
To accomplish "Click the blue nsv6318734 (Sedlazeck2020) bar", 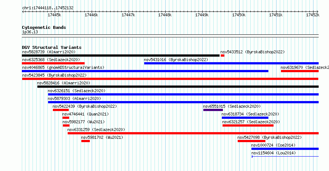I will pyautogui.click(x=245, y=118).
